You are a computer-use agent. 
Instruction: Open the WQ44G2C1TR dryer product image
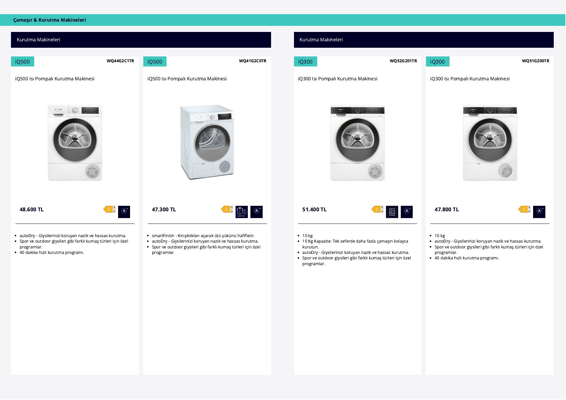coord(75,142)
